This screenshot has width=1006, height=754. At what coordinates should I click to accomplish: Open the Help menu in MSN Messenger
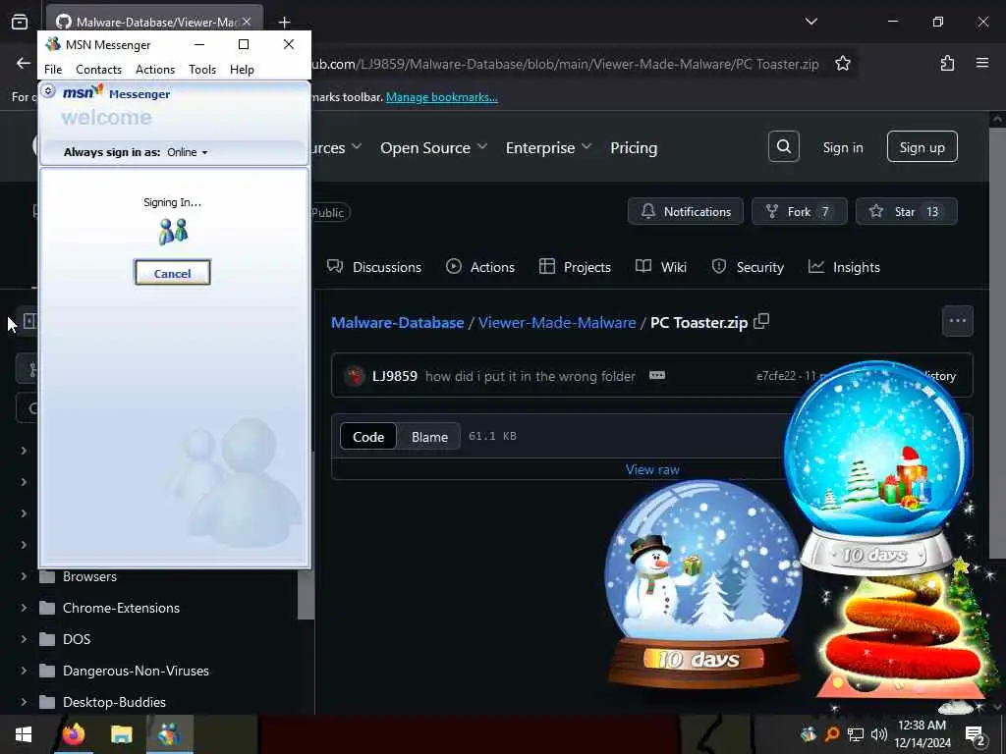point(242,70)
